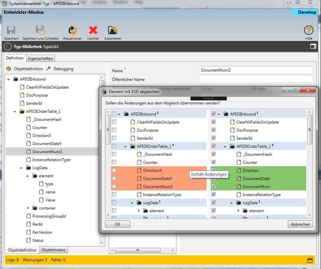Click the horizontal scrollbar thumb below dialog
321x269 pixels.
click(138, 250)
